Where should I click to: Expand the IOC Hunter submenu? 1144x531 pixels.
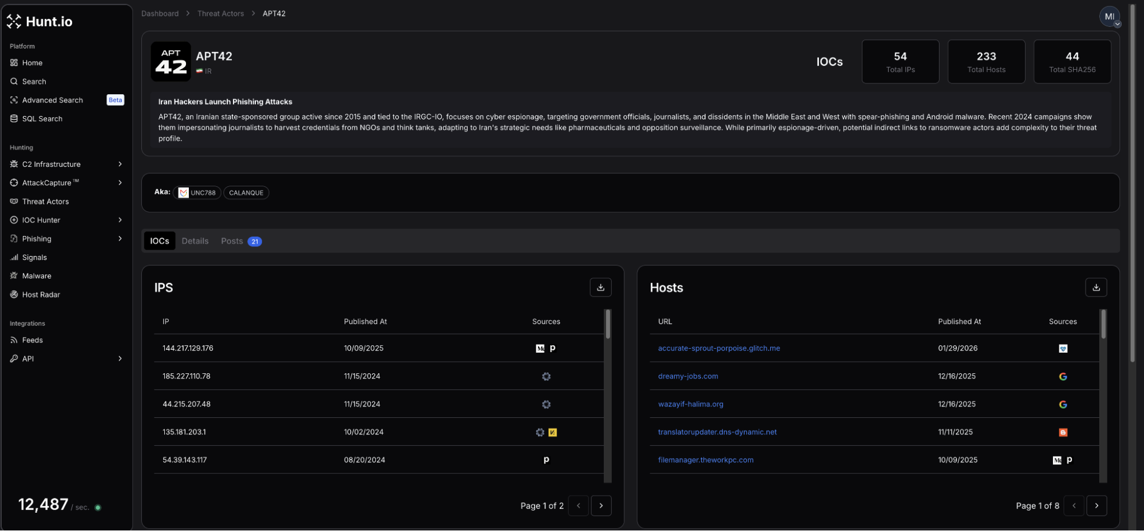pyautogui.click(x=66, y=220)
